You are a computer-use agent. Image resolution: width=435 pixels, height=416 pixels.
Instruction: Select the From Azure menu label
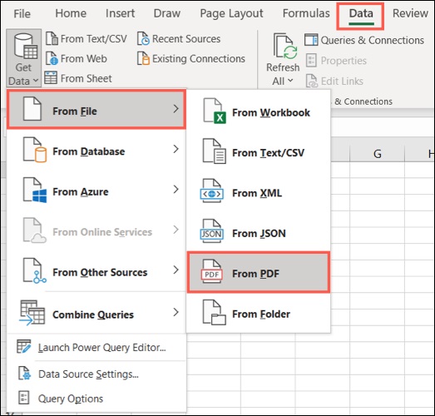pyautogui.click(x=81, y=191)
